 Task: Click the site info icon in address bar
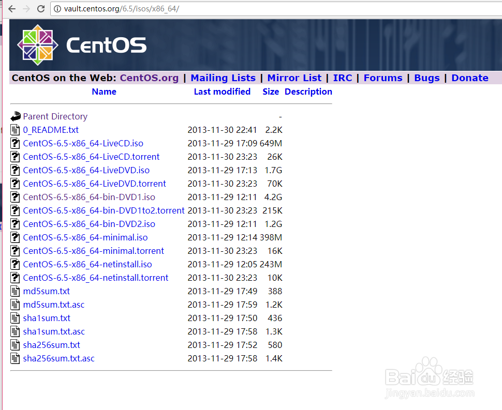[x=57, y=9]
